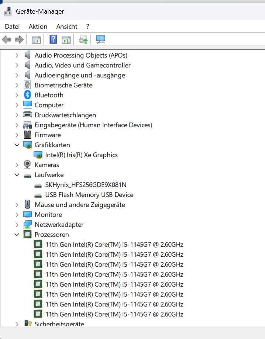The width and height of the screenshot is (265, 339).
Task: Click the show/hide console tree icon
Action: click(x=36, y=39)
